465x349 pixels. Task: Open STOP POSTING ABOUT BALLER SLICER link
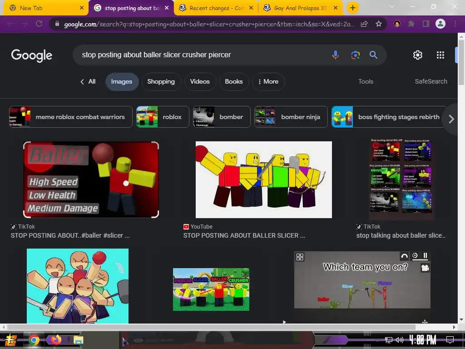pyautogui.click(x=244, y=235)
